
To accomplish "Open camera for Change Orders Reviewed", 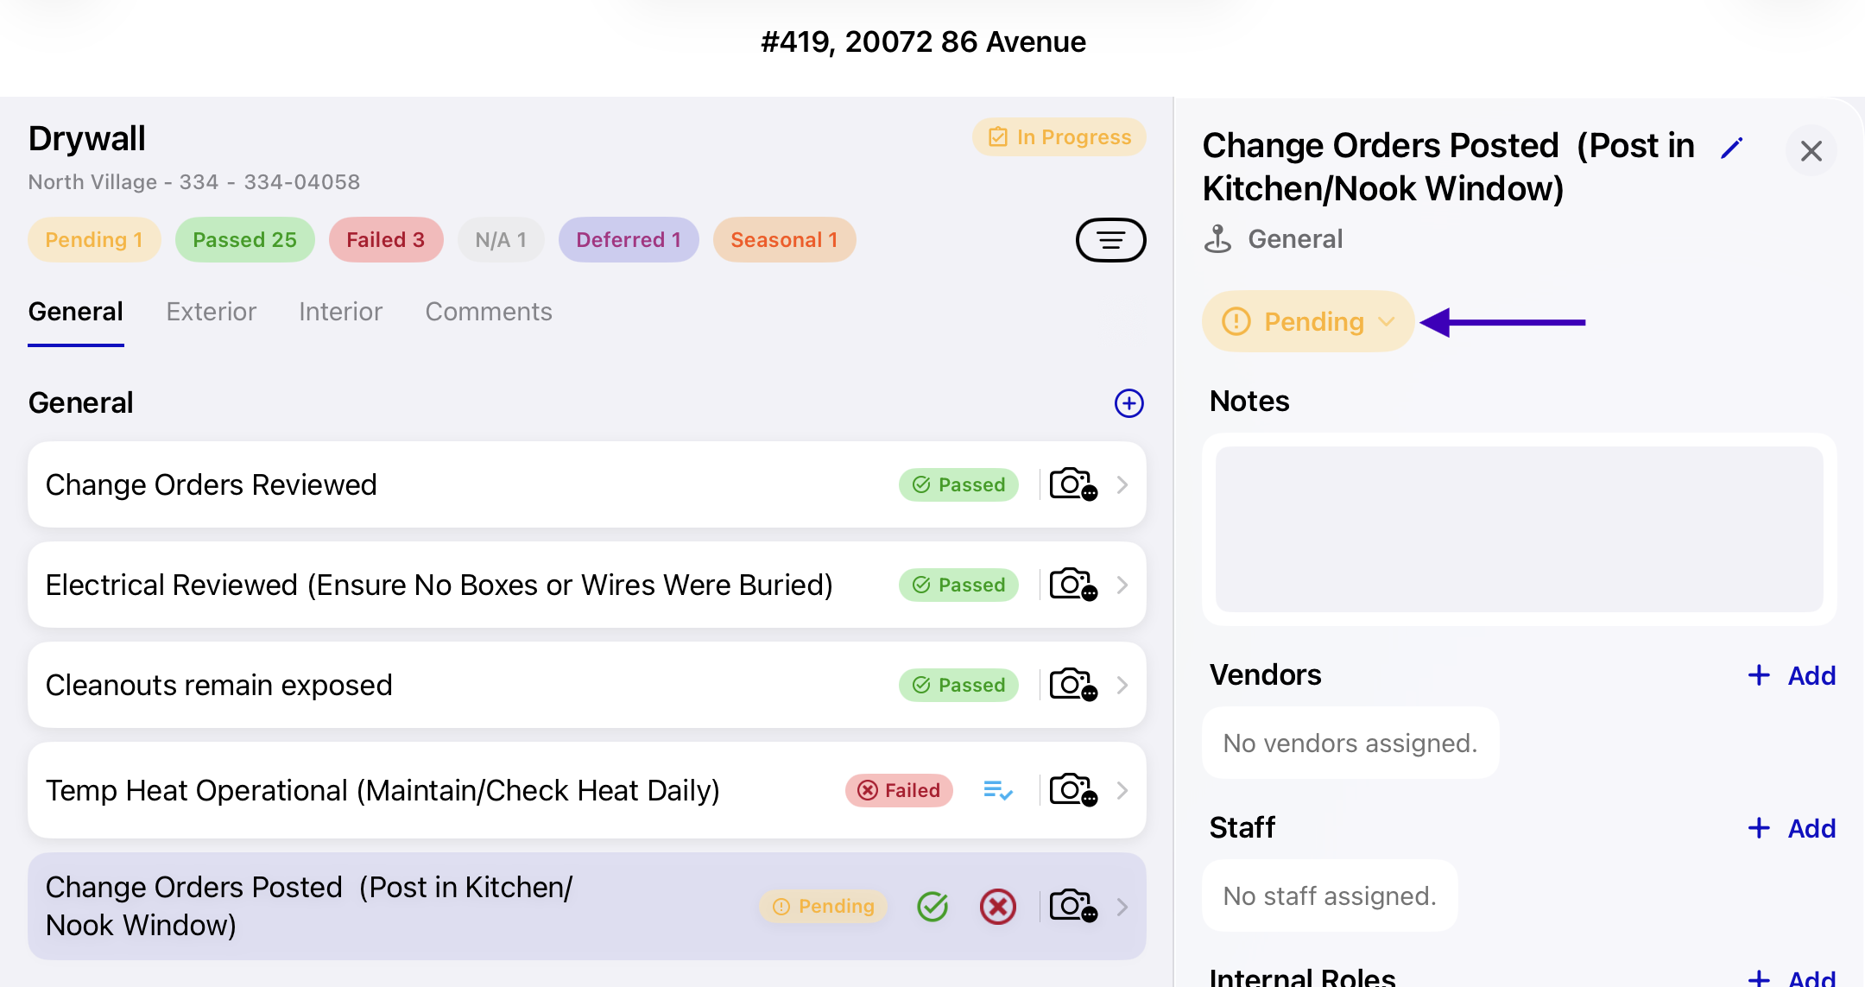I will pyautogui.click(x=1073, y=484).
